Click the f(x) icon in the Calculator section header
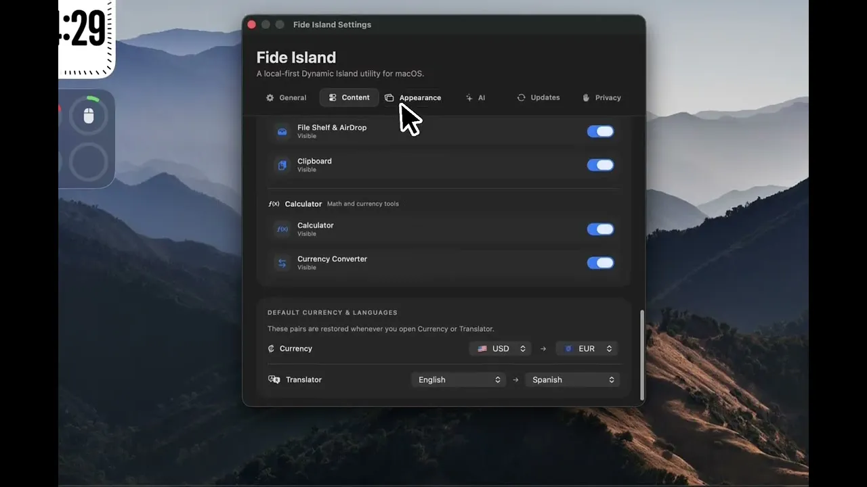Screen dimensions: 867x487 [x=274, y=204]
